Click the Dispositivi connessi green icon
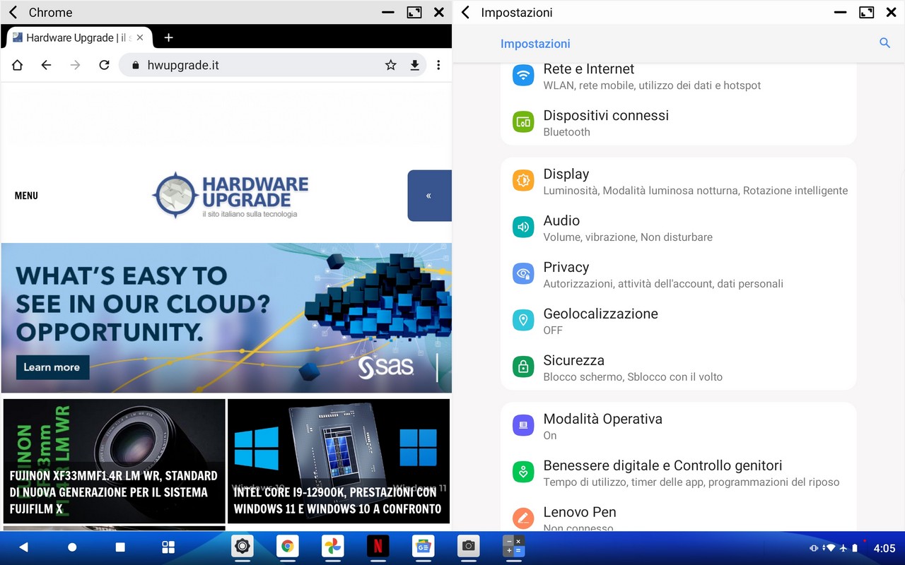Screen dimensions: 905x565 pos(523,121)
